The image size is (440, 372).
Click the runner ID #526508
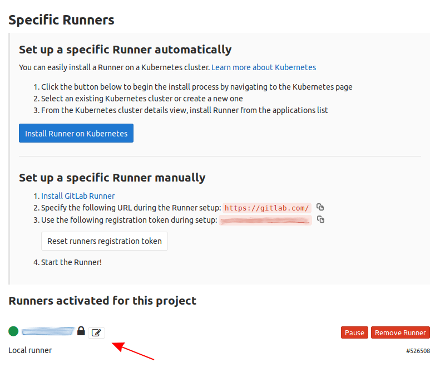[x=418, y=351]
